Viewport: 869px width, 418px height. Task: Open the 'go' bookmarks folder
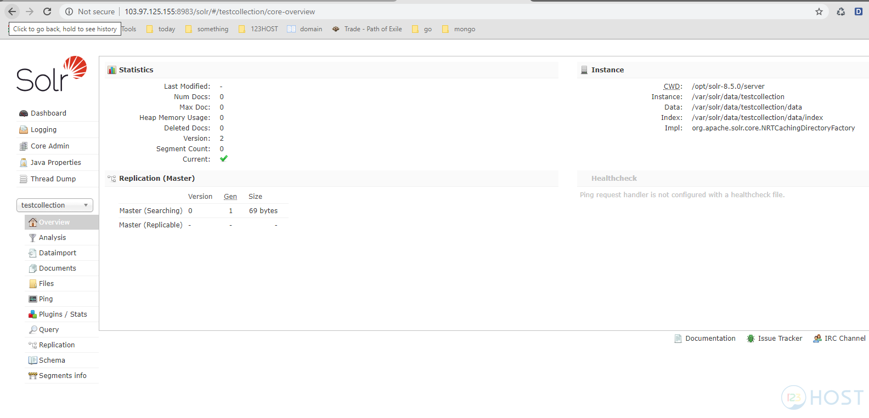click(422, 29)
